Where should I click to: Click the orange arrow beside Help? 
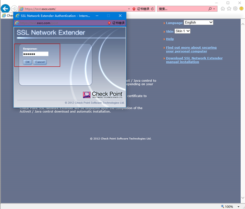164,39
